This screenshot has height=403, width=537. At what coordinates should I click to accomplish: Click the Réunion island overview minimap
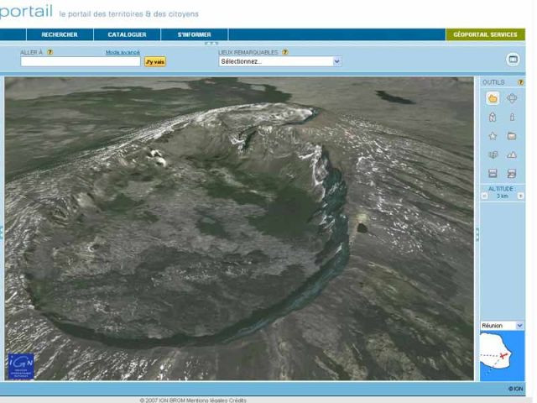(502, 356)
